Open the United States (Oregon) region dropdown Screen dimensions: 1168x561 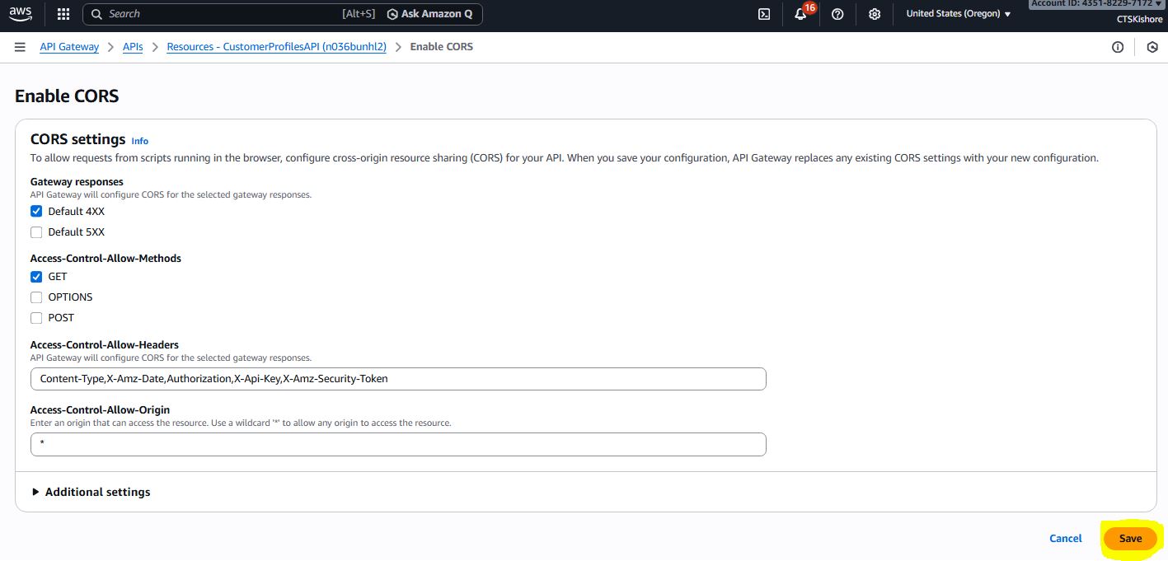958,14
